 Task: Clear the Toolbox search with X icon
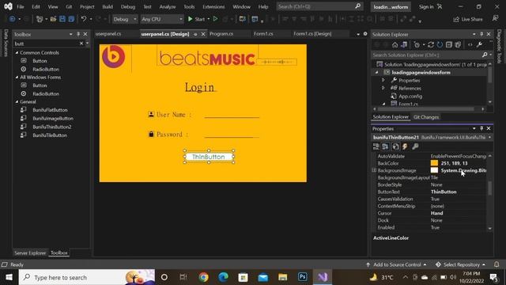(81, 44)
